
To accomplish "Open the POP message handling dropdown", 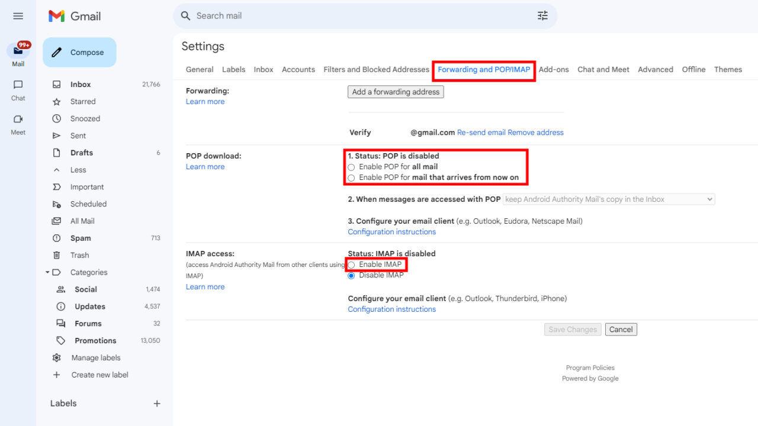I will (x=609, y=199).
